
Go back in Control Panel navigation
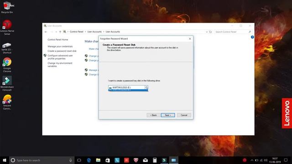46,32
